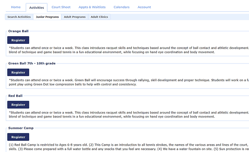249x152 pixels.
Task: Register for the Orange Ball program
Action: (18, 40)
